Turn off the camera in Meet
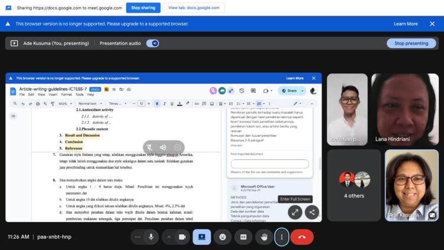 coord(182,237)
